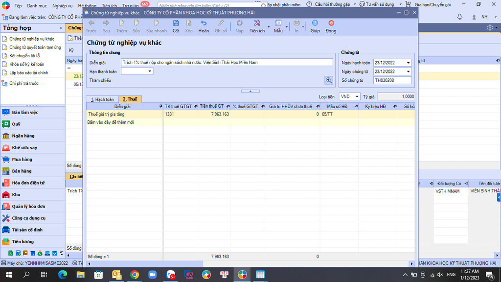
Task: Click the Sửa (edit) toolbar icon
Action: (x=137, y=23)
